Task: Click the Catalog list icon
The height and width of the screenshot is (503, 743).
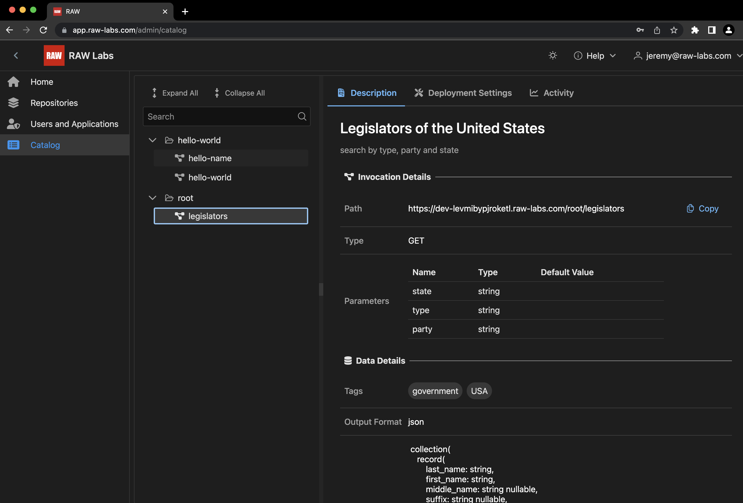Action: pyautogui.click(x=13, y=145)
